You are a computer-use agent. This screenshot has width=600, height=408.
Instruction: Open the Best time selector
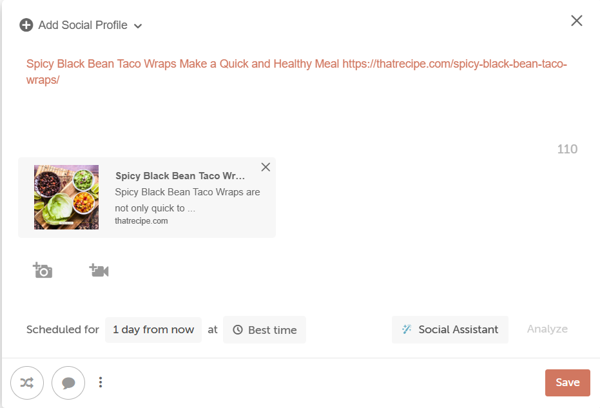pyautogui.click(x=265, y=330)
